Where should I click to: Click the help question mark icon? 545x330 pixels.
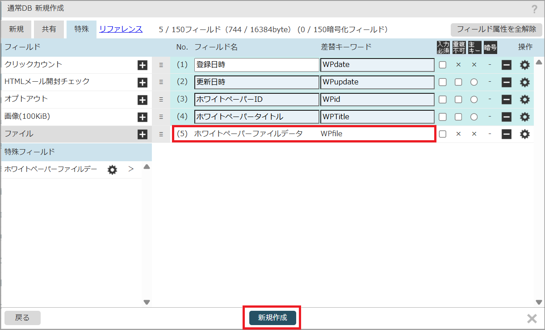click(534, 9)
